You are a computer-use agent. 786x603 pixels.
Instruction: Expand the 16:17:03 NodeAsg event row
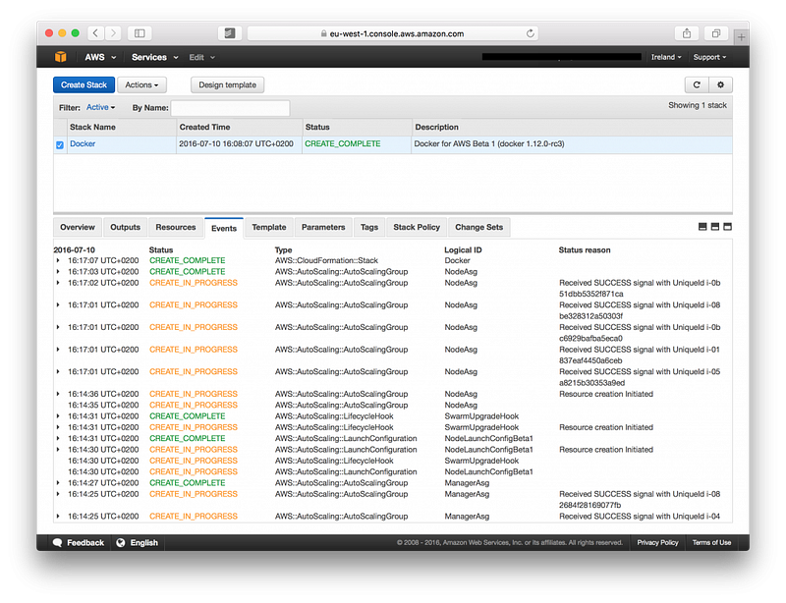(58, 272)
